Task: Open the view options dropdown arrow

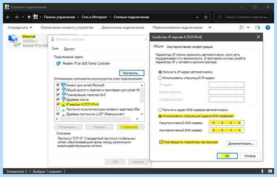Action: tap(248, 28)
